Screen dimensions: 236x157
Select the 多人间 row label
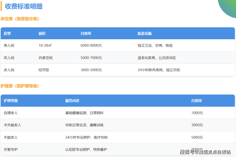click(x=9, y=70)
